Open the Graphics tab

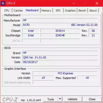point(70,11)
